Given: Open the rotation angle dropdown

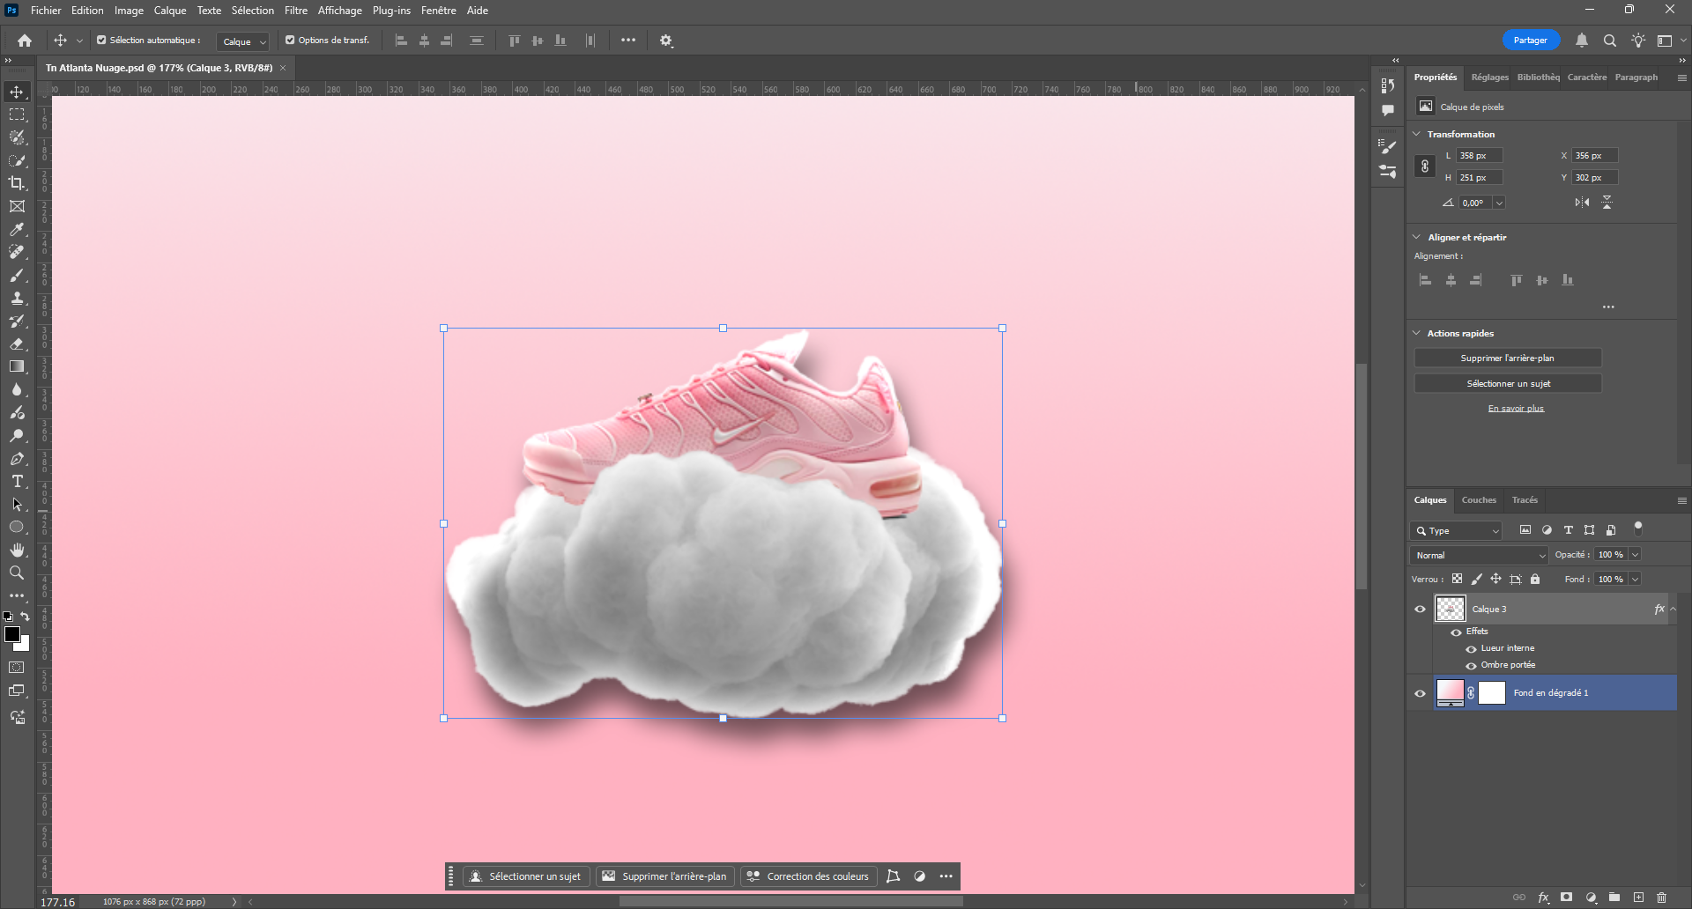Looking at the screenshot, I should 1499,203.
